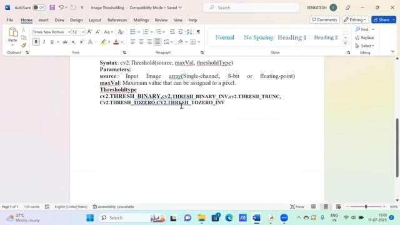
Task: Open File Explorer from taskbar
Action: point(201,218)
